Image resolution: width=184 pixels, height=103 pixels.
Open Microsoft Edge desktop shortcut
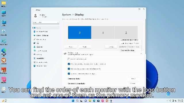click(x=4, y=52)
